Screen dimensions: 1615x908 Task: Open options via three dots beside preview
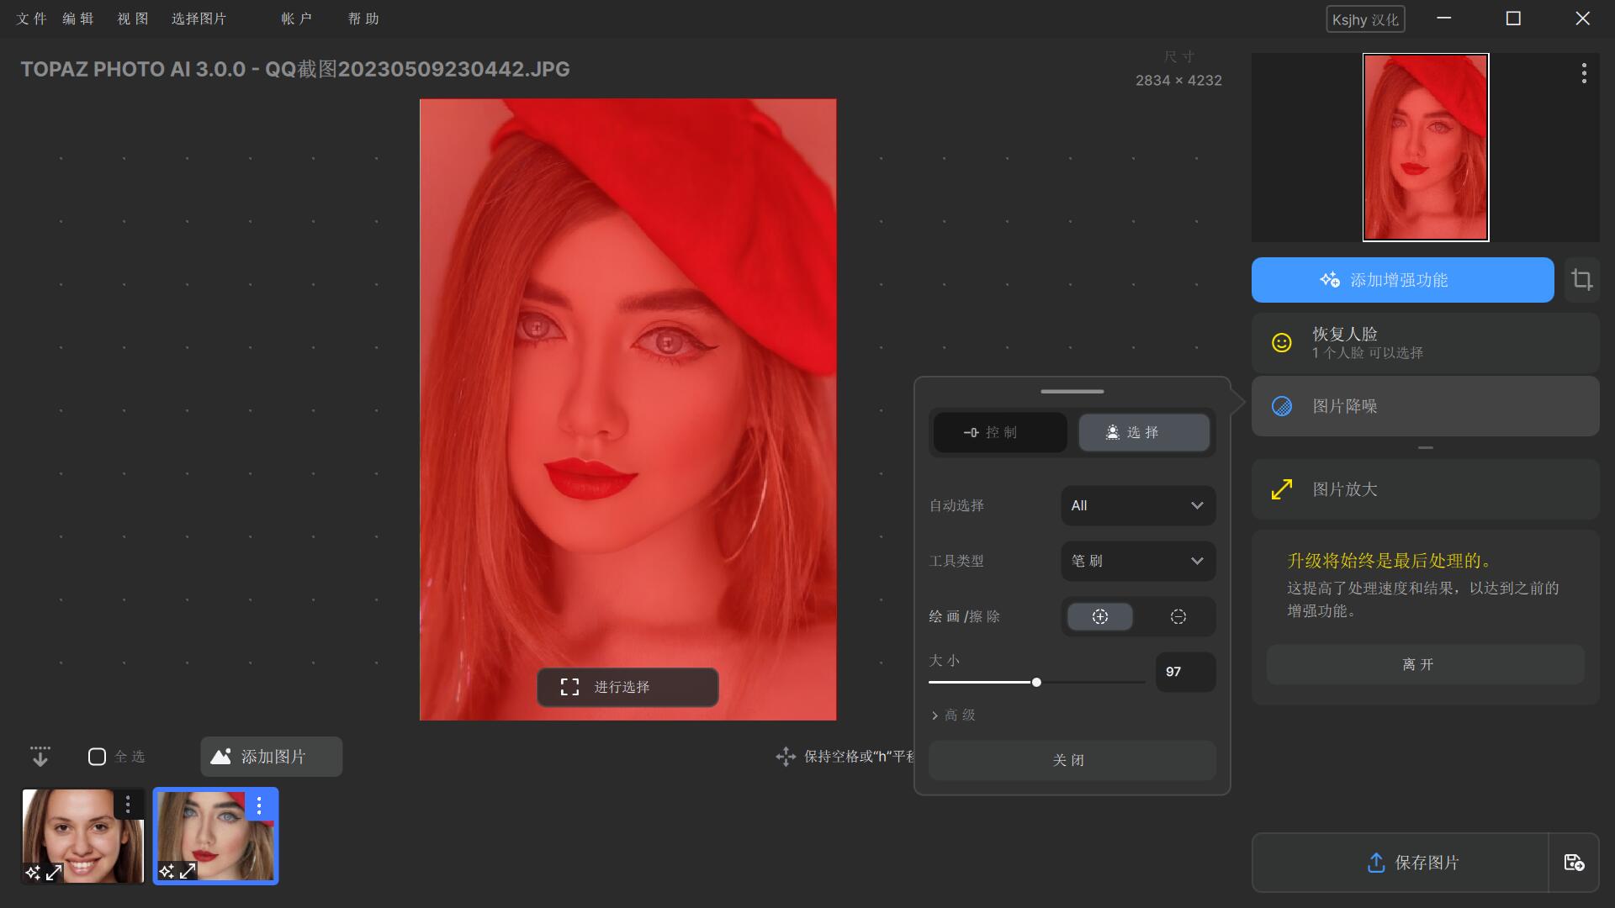(1584, 73)
